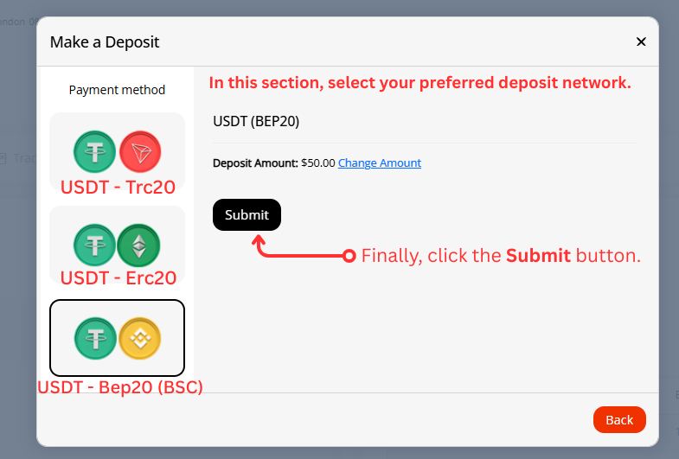Pick the USDT - Bep20 (BSC) label
The height and width of the screenshot is (459, 679).
click(119, 387)
